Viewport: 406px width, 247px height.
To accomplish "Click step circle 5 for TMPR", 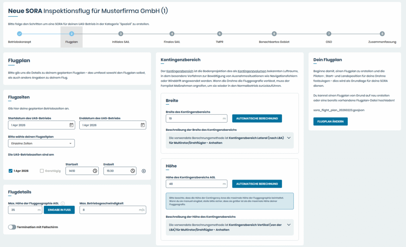I will [x=220, y=34].
